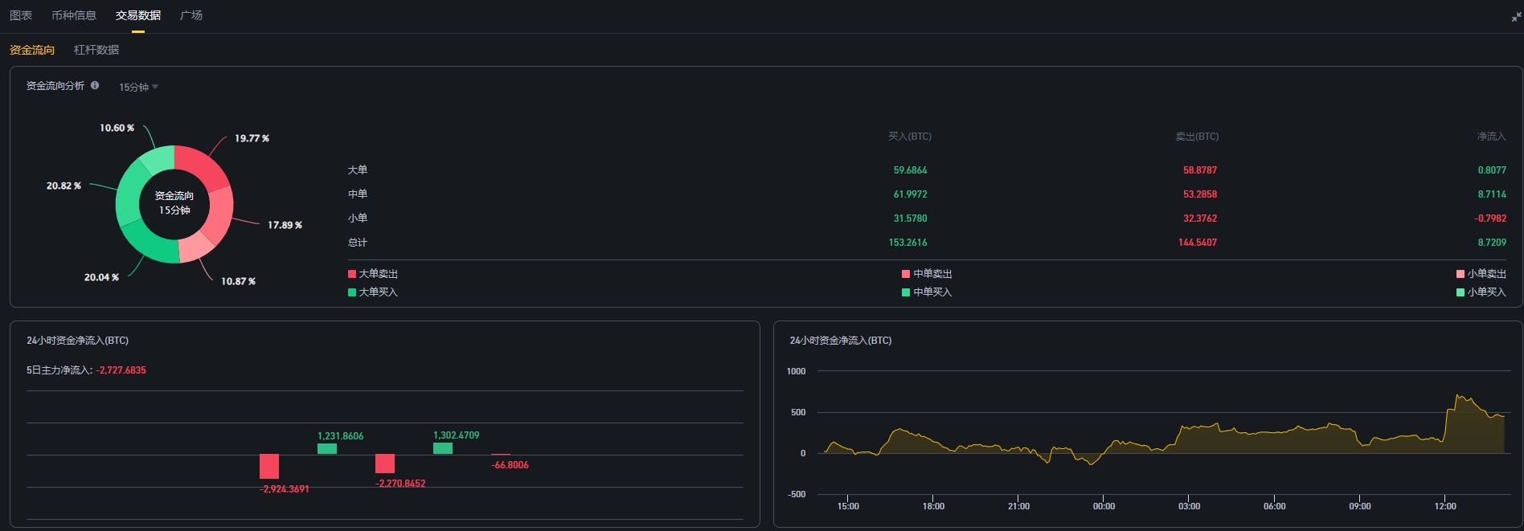Select the 资金流向 sub-tab
The width and height of the screenshot is (1524, 531).
32,50
